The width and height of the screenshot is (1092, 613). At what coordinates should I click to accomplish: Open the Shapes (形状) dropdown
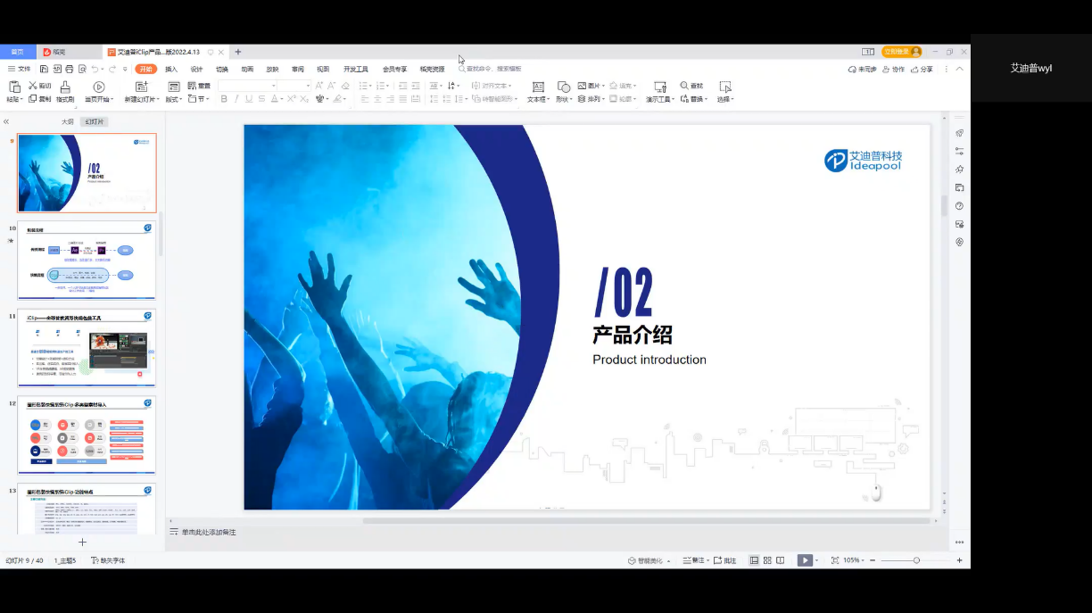[x=563, y=99]
